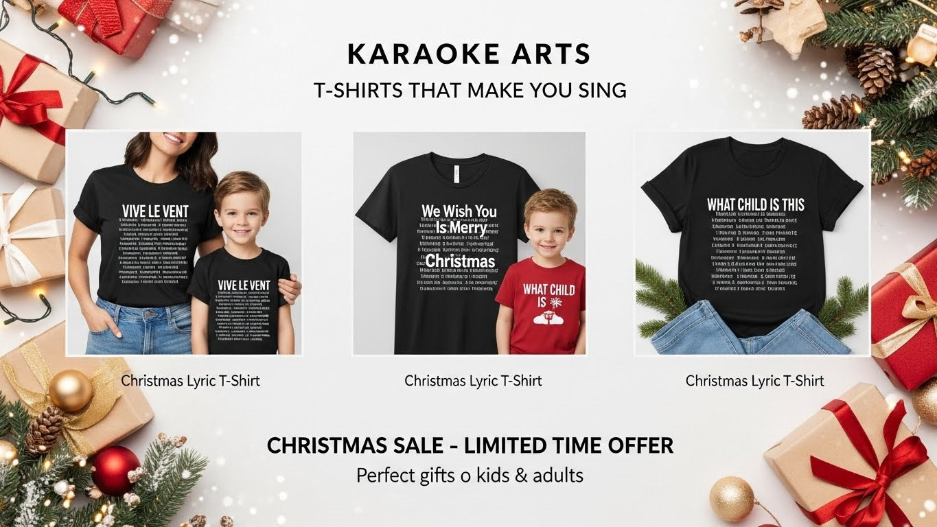Click the We Wish You text on the black shirt
The image size is (937, 527).
(459, 211)
